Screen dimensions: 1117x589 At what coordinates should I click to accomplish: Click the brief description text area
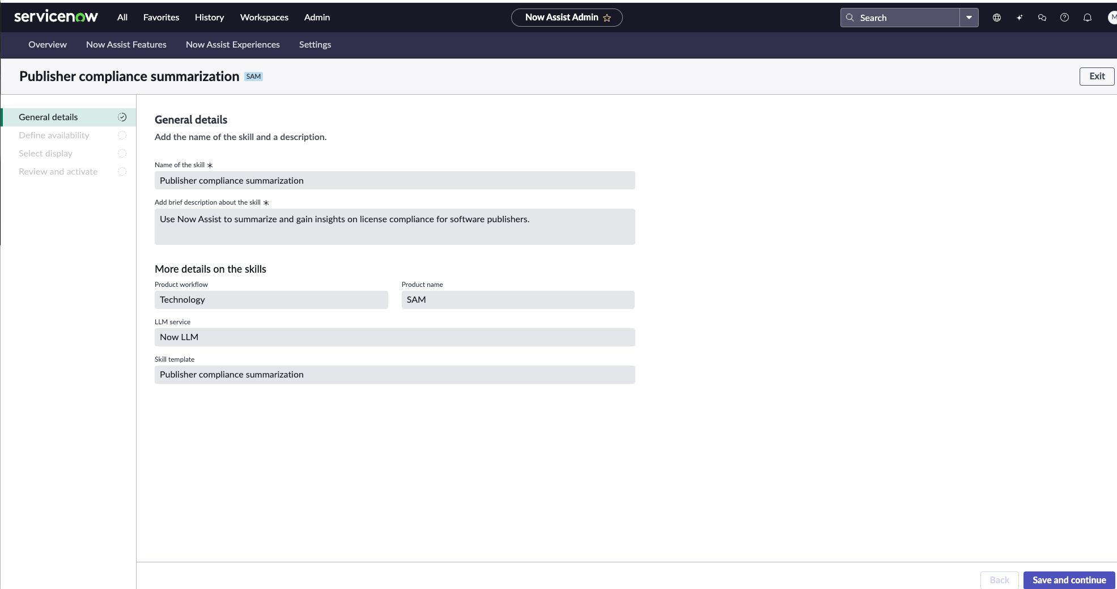pyautogui.click(x=395, y=227)
